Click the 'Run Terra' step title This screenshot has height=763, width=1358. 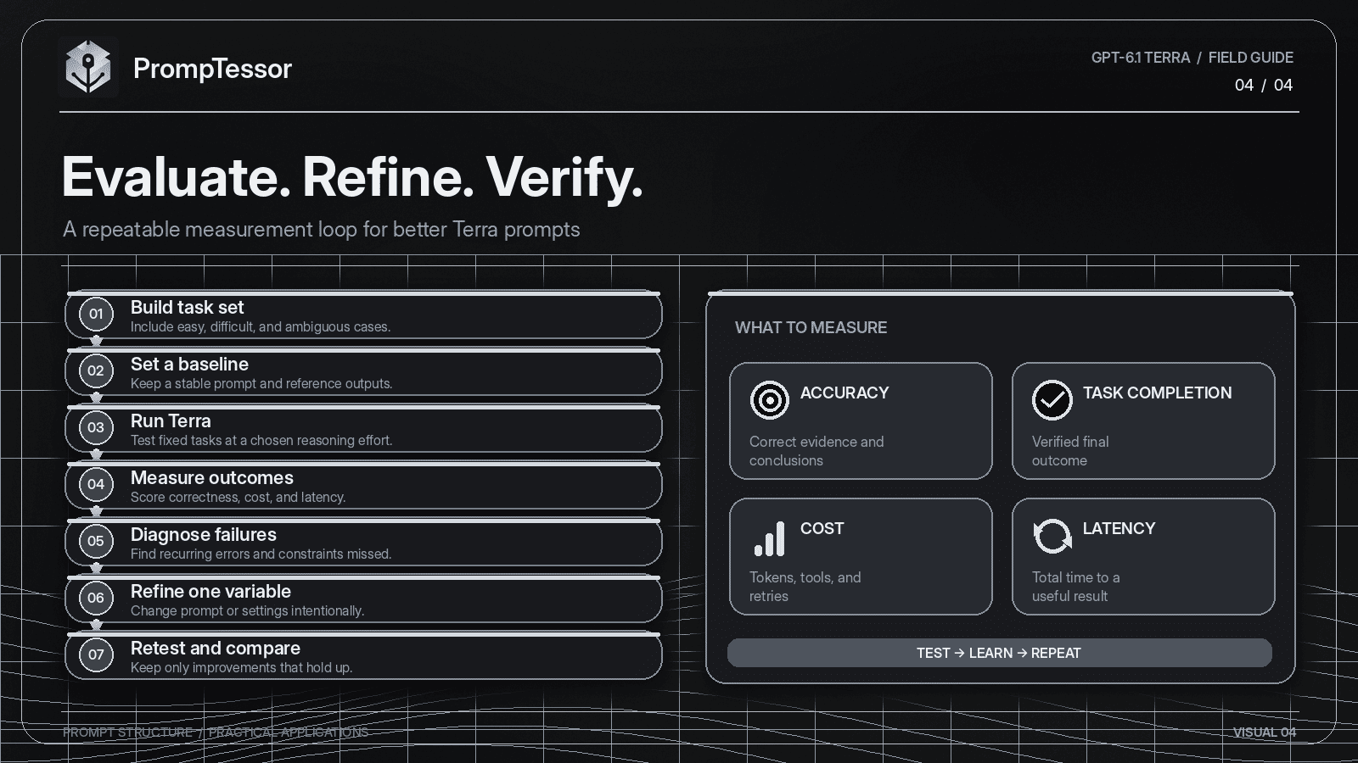pos(171,420)
